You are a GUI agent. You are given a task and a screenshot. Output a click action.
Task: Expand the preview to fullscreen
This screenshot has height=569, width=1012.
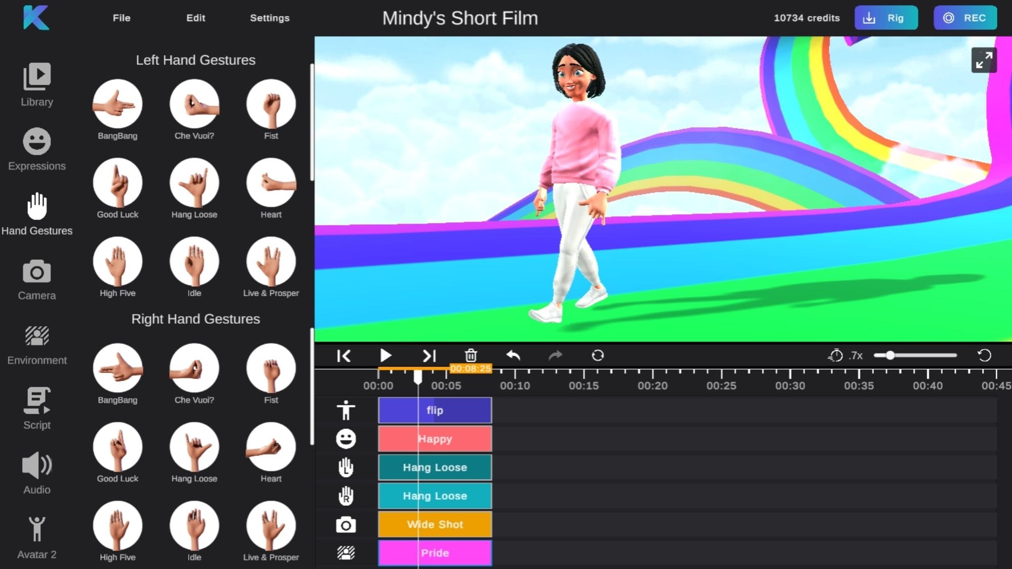984,60
